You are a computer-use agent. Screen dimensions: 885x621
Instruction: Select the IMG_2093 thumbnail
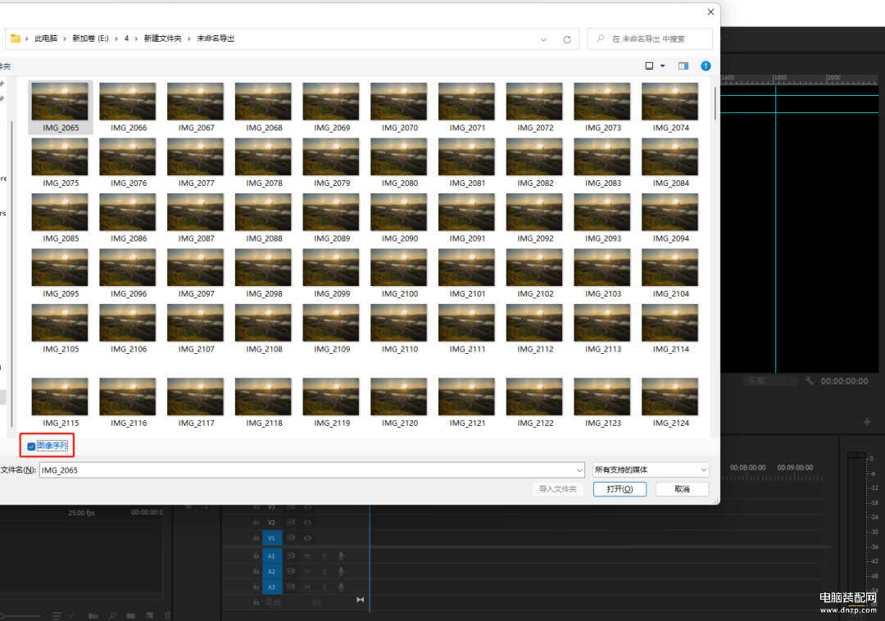pos(602,211)
